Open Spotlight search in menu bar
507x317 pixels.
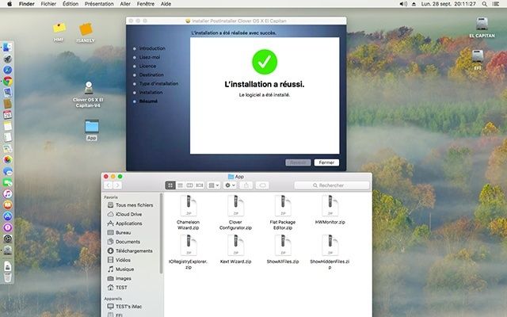point(484,4)
